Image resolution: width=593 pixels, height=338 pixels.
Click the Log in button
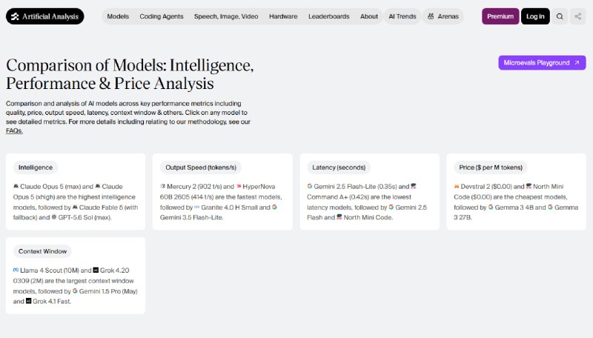[x=535, y=16]
